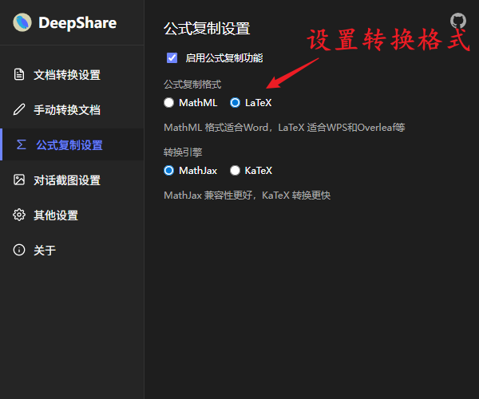
Task: Click the DeepShare title text
Action: 77,23
